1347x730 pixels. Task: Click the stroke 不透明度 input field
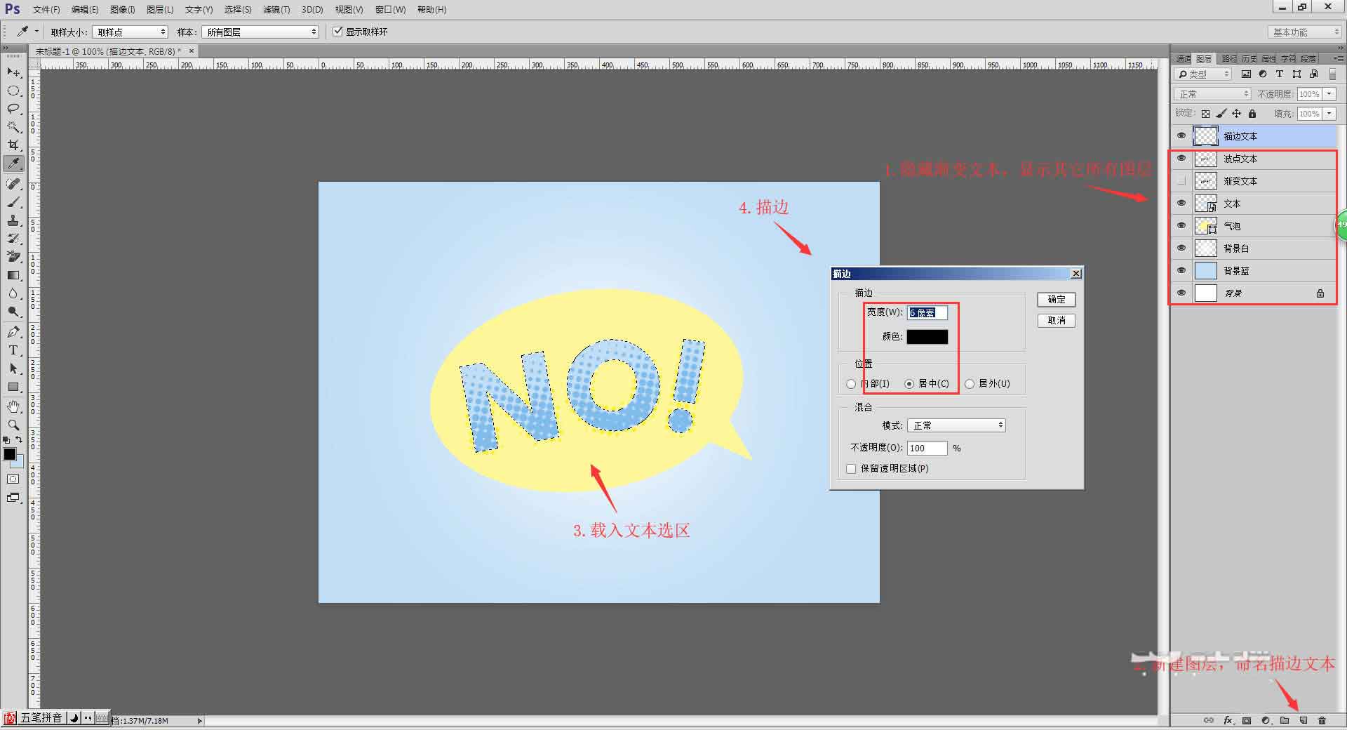pos(927,448)
